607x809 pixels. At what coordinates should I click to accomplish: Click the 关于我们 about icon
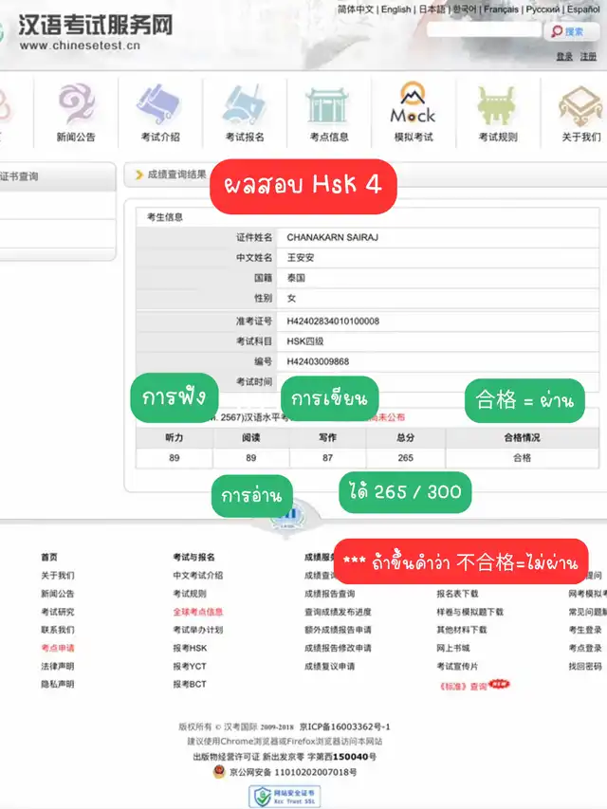pyautogui.click(x=580, y=106)
